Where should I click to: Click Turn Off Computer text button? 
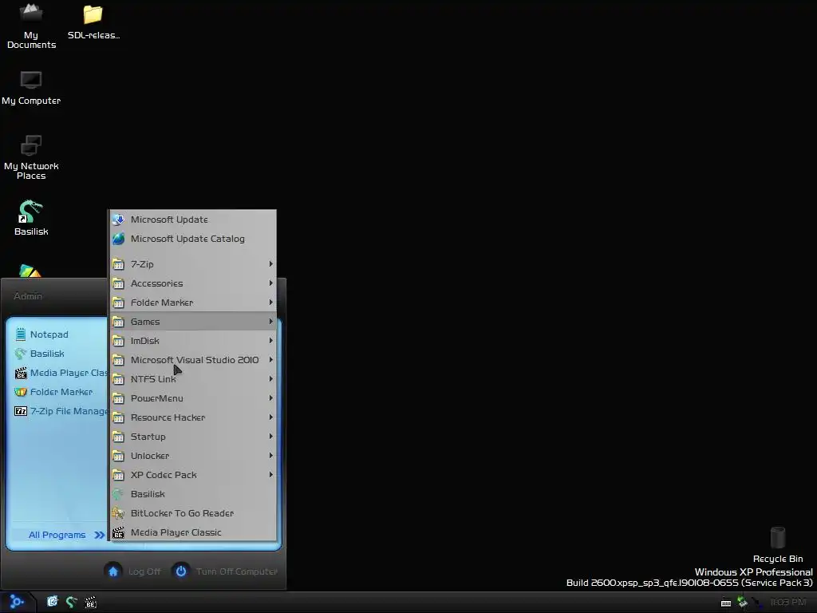[236, 571]
